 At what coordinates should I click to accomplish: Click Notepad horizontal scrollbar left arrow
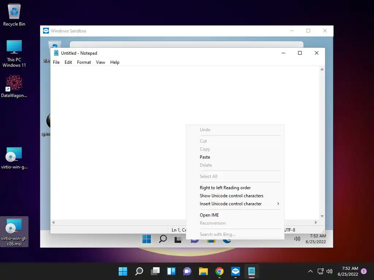(53, 222)
